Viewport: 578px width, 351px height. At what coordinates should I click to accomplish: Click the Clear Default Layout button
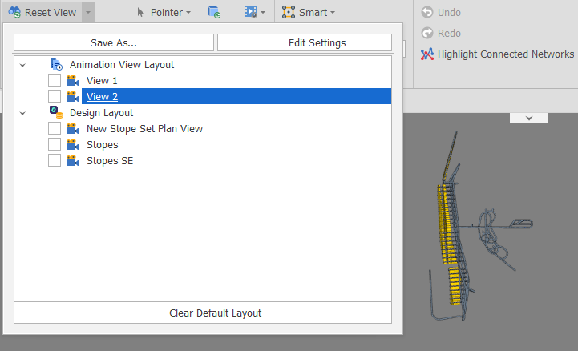pyautogui.click(x=203, y=313)
